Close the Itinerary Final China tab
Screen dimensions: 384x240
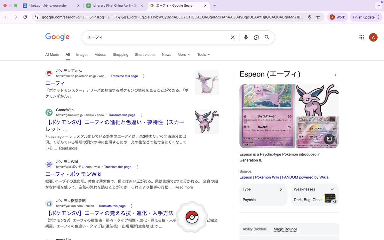click(142, 6)
